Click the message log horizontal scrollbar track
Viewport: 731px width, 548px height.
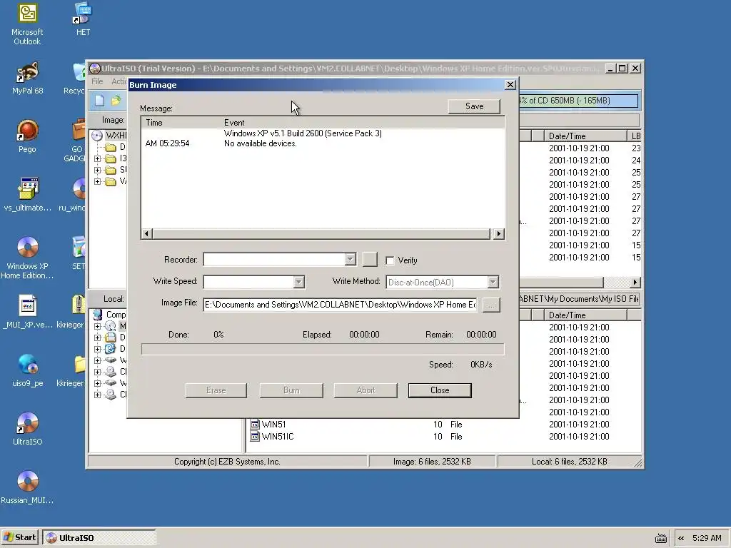[x=321, y=233]
